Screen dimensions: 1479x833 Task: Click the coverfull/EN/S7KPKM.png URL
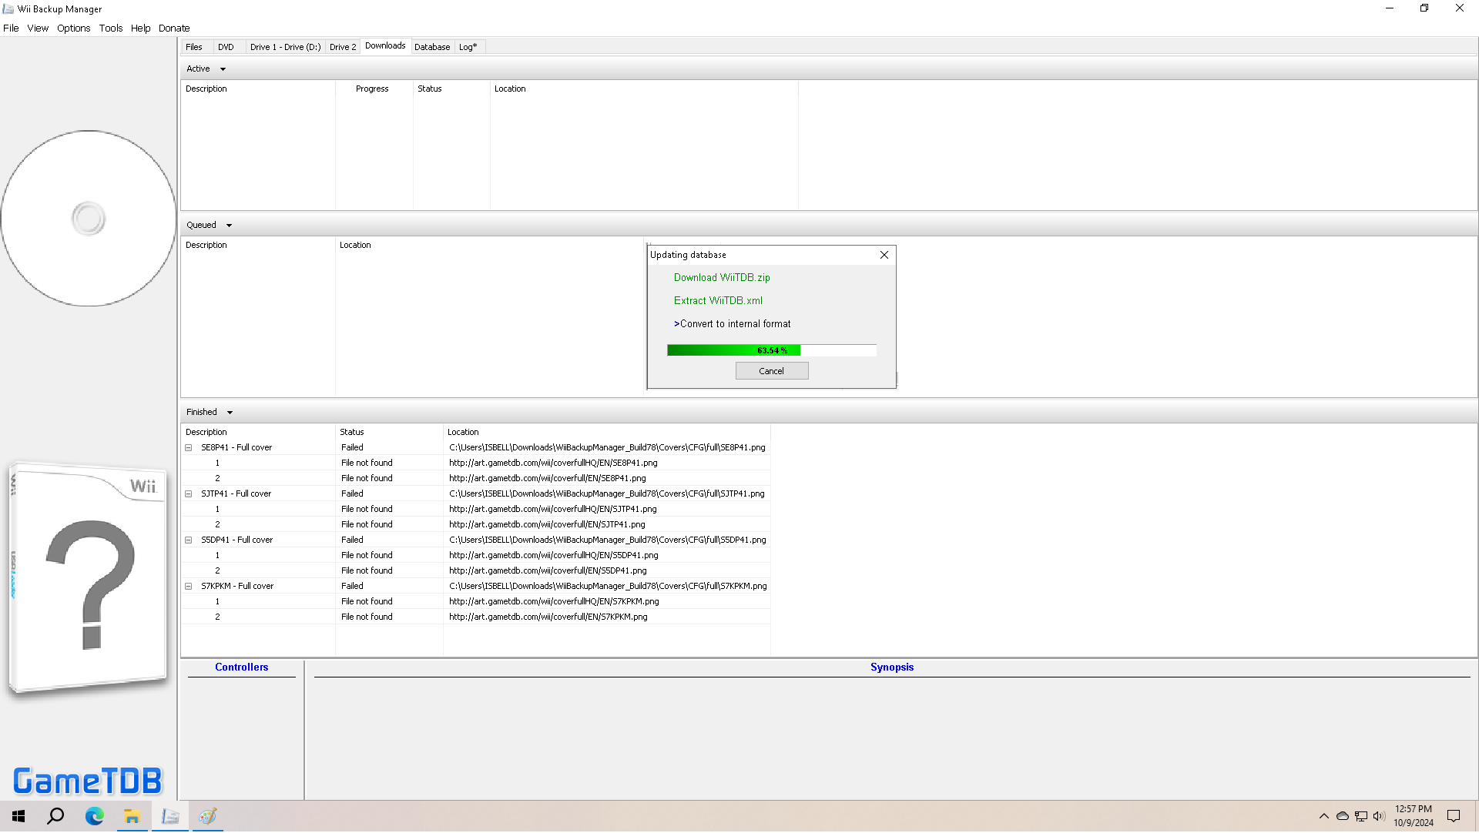pyautogui.click(x=548, y=617)
